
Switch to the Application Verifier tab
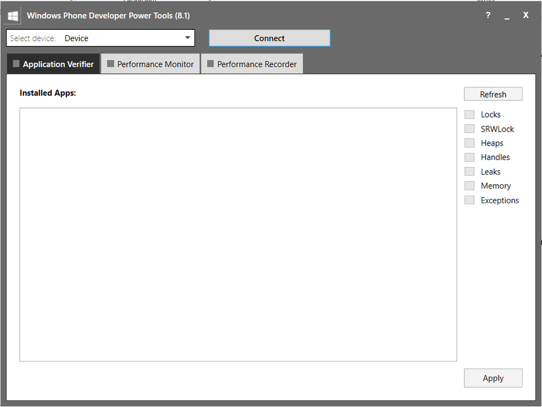[x=53, y=64]
